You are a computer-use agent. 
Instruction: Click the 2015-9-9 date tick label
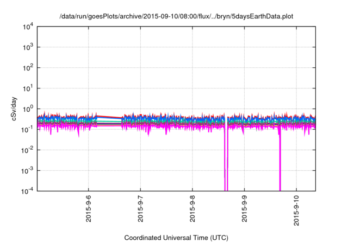click(x=244, y=209)
